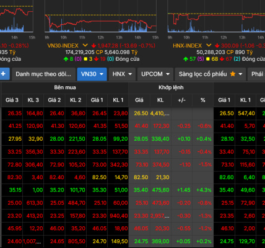Open the Sàng lọc cổ phiếu dropdown arrow
Image resolution: width=265 pixels, height=248 pixels.
point(240,74)
